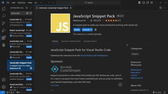
Task: Open the Mahmoud Ali resource link
Action: click(x=136, y=78)
